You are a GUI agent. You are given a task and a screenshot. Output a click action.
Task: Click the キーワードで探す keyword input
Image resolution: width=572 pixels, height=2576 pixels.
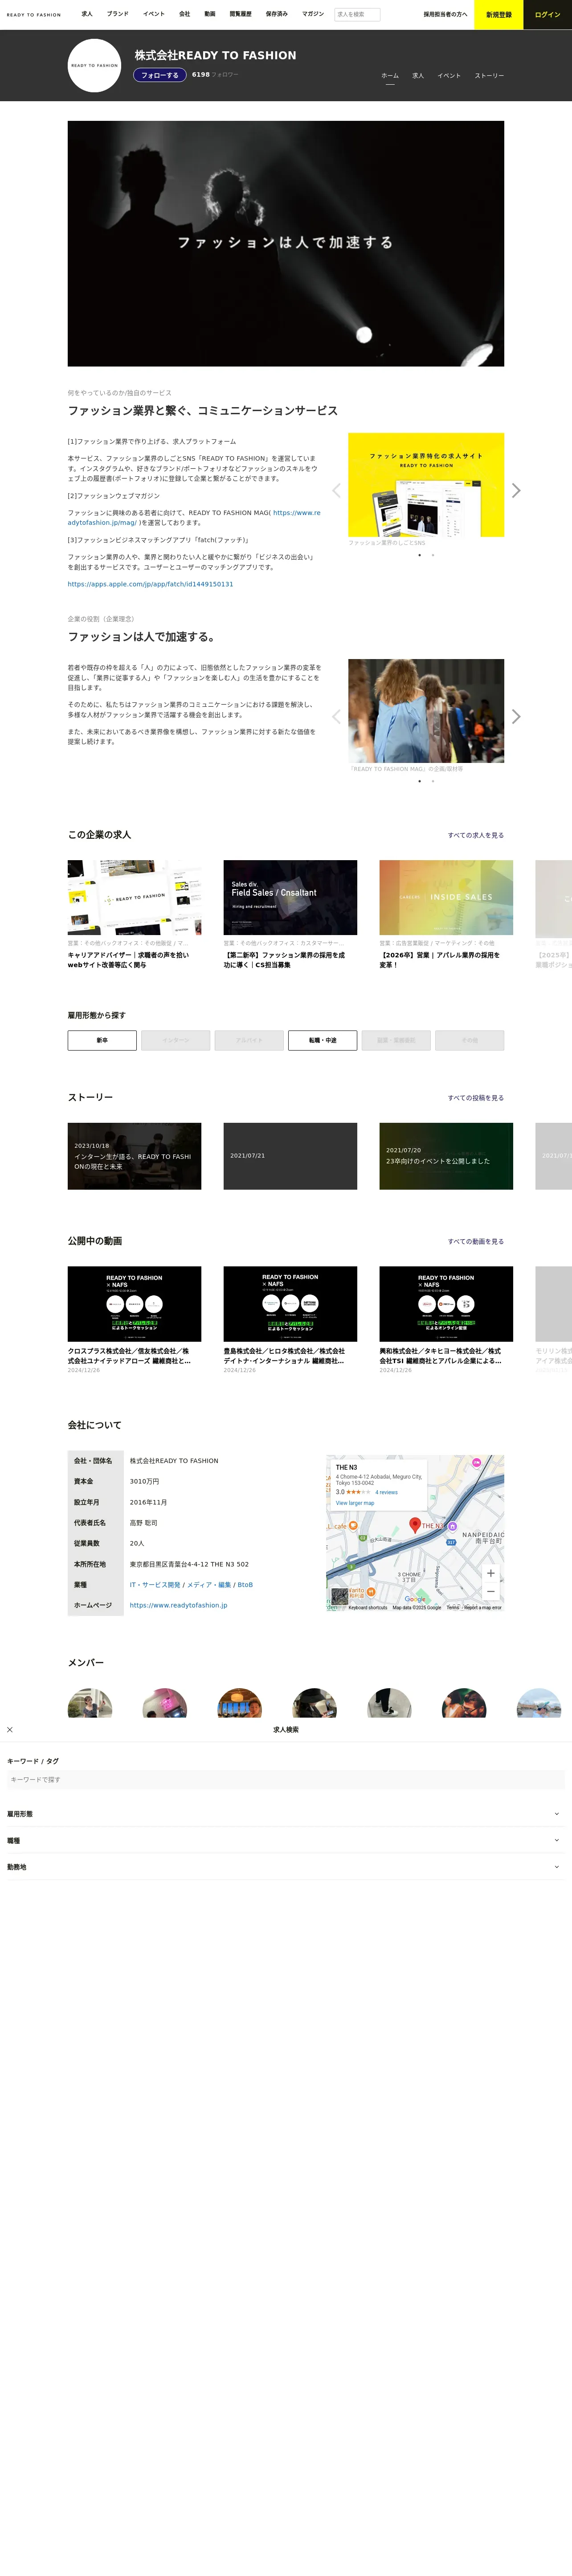(286, 1780)
